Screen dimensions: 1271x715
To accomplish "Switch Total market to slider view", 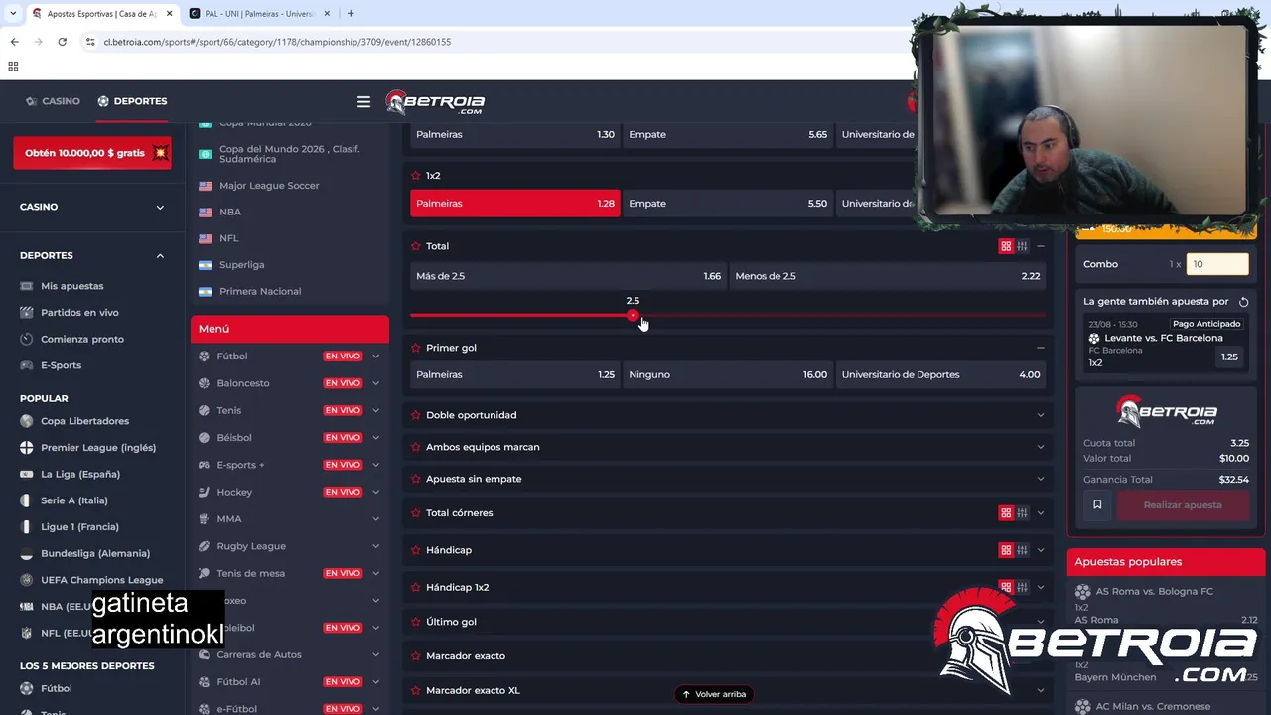I will pyautogui.click(x=1022, y=246).
